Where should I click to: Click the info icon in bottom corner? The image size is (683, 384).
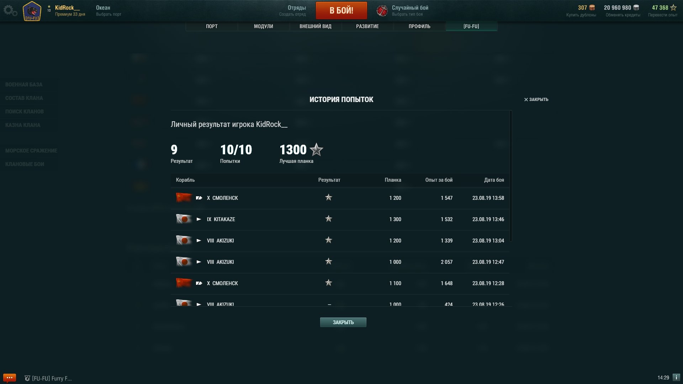[x=676, y=378]
